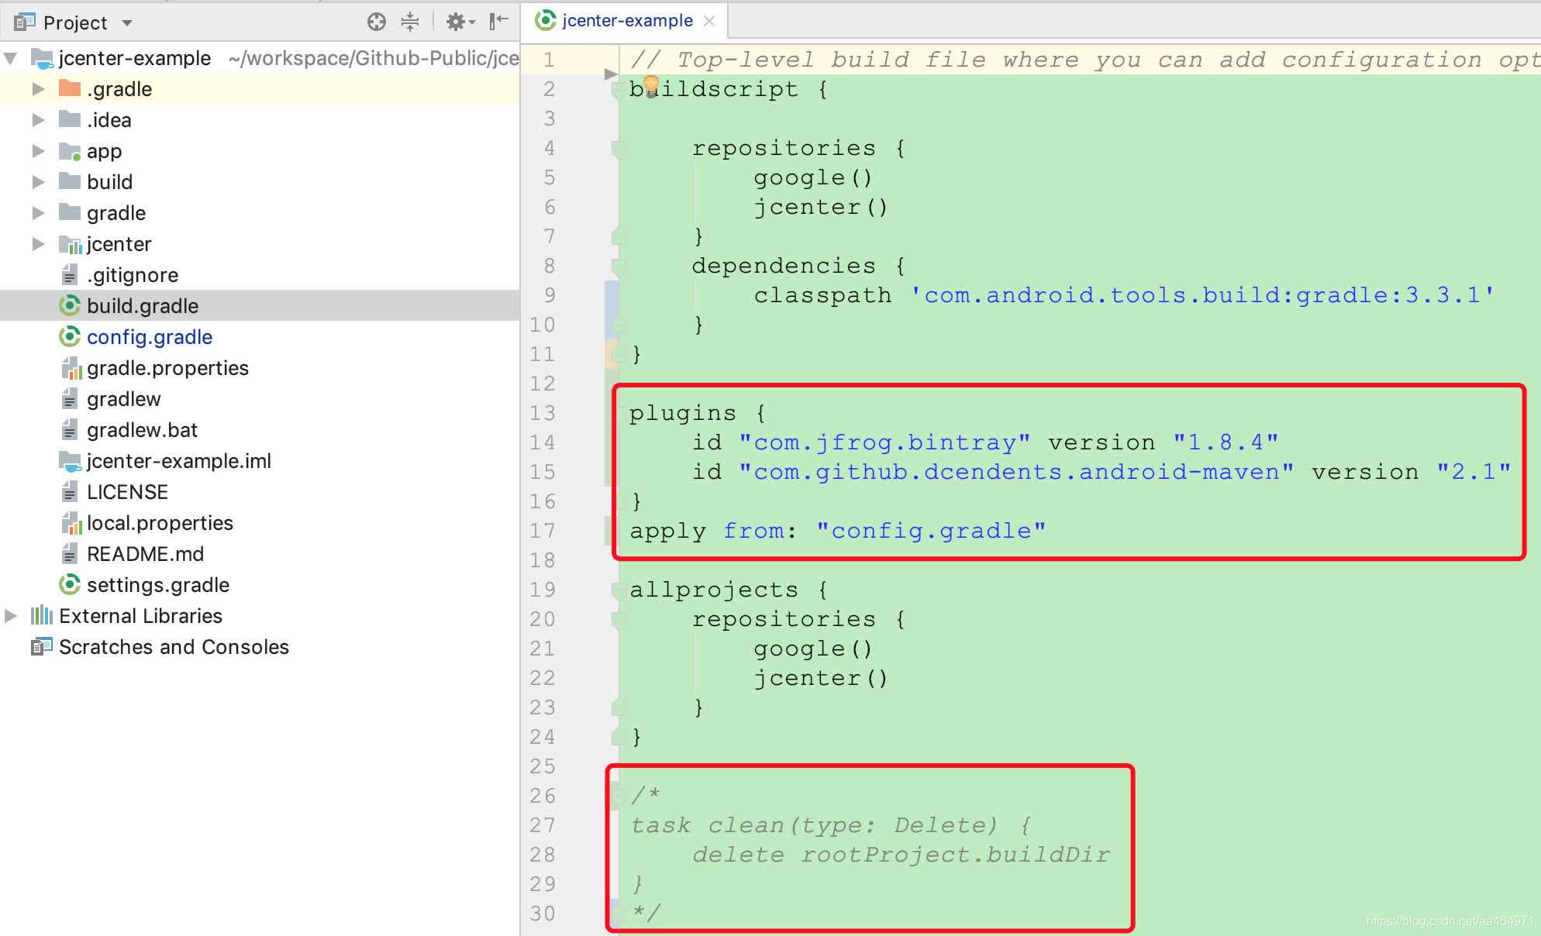Select the gradlew file

click(124, 399)
